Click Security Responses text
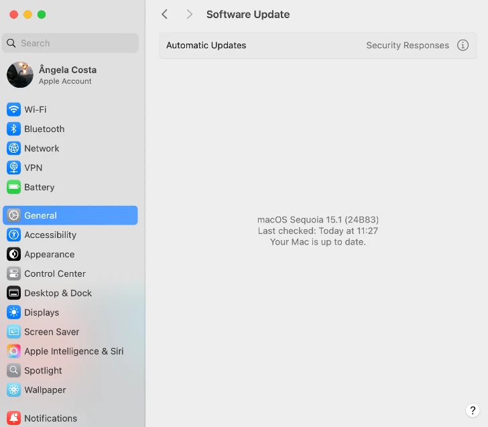This screenshot has height=427, width=488. (x=408, y=45)
